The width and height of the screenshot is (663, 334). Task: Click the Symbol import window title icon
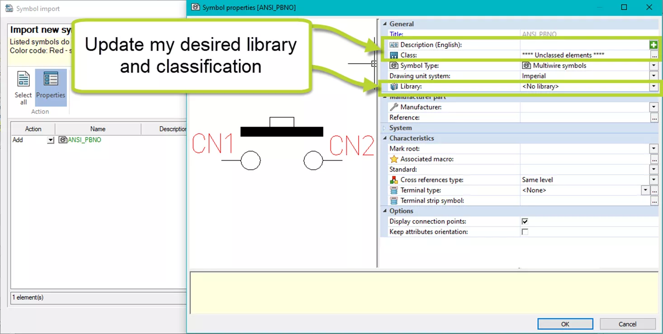(x=9, y=9)
